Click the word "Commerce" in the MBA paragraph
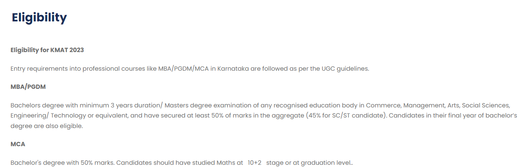Image resolution: width=527 pixels, height=168 pixels. (383, 105)
